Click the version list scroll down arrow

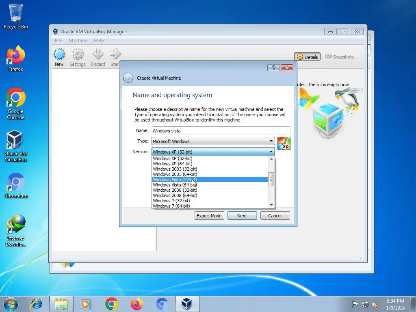tap(271, 205)
